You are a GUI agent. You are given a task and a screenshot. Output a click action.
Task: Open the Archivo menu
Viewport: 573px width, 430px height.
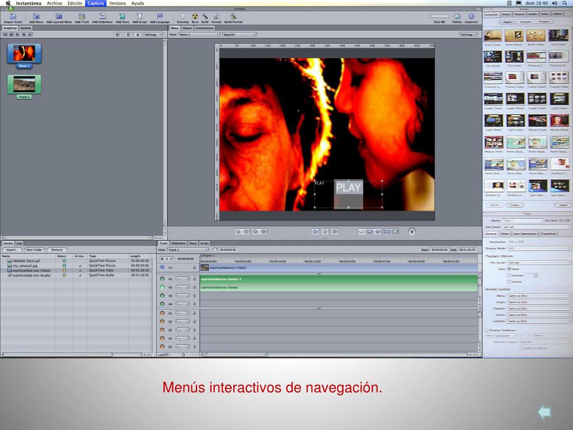click(x=54, y=3)
